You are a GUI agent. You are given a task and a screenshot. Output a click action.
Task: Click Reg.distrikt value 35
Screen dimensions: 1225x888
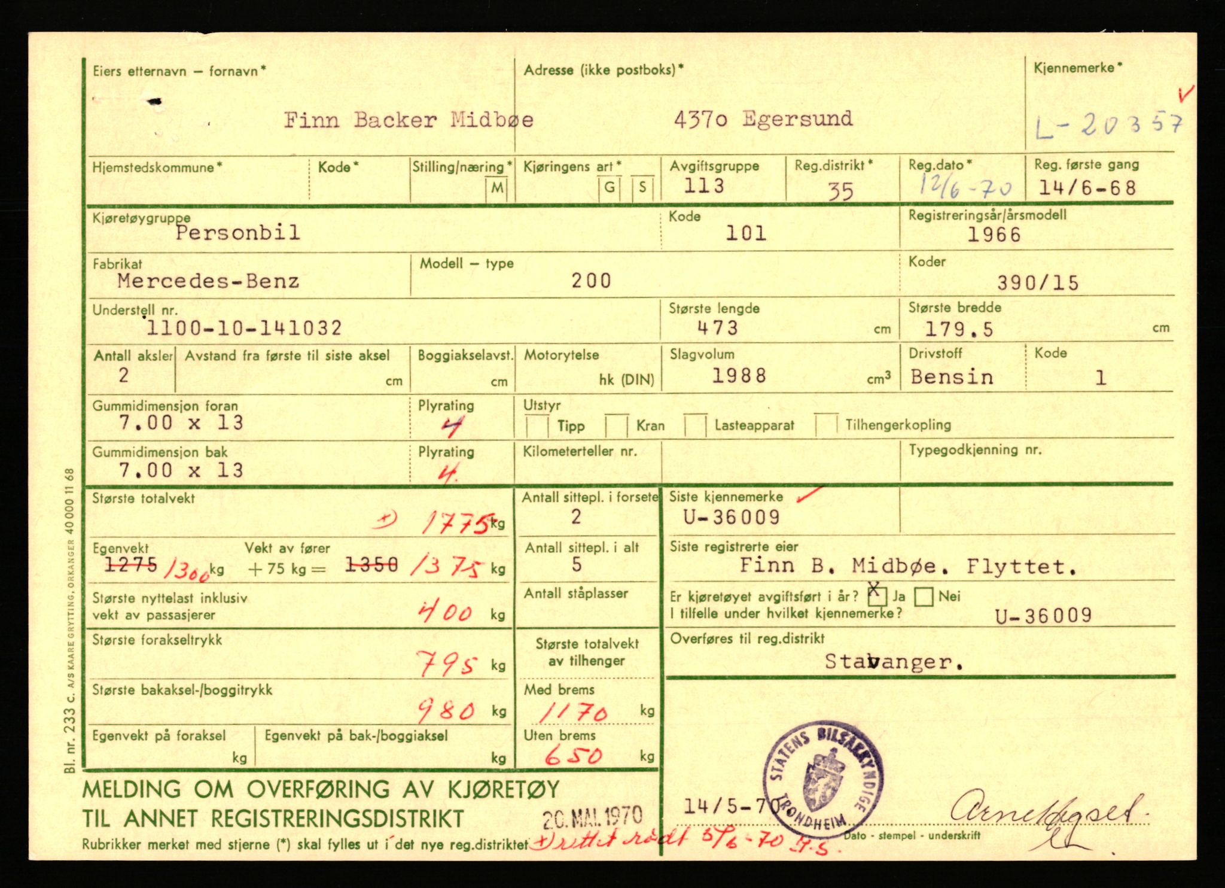point(840,191)
